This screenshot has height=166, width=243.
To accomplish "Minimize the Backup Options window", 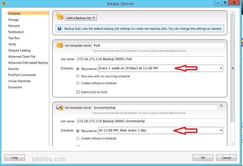I will point(218,3).
